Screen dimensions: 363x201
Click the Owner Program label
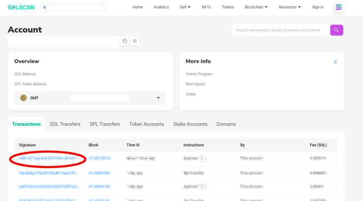click(x=199, y=74)
